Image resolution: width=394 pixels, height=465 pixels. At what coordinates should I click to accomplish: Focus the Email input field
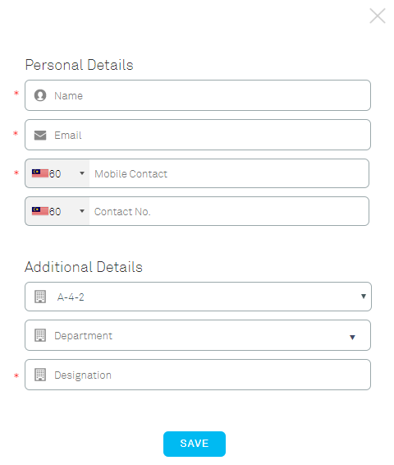pyautogui.click(x=198, y=135)
